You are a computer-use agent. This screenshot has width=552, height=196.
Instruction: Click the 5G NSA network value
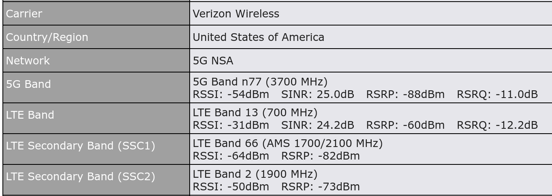(213, 61)
